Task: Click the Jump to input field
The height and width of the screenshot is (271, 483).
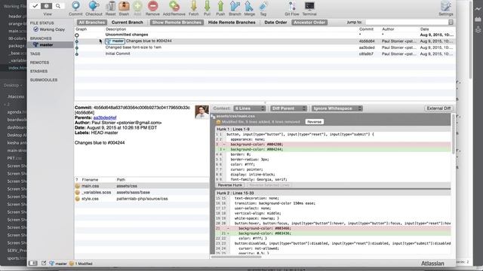Action: point(407,22)
